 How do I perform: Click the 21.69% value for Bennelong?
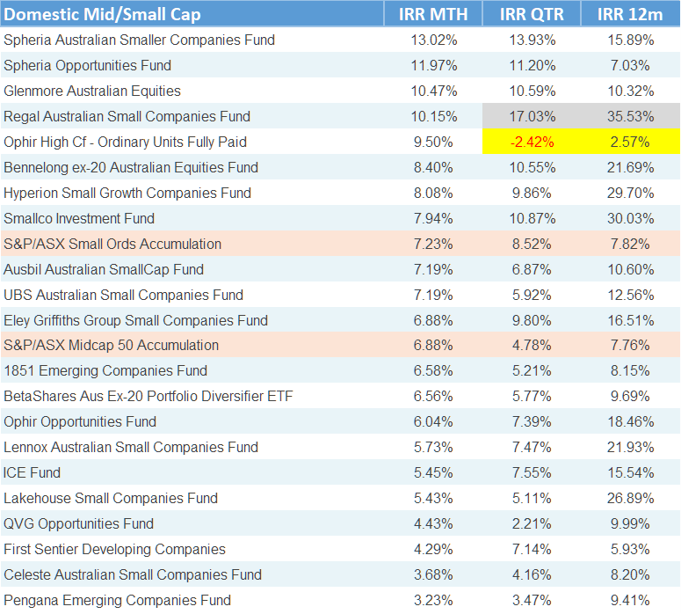[x=631, y=167]
